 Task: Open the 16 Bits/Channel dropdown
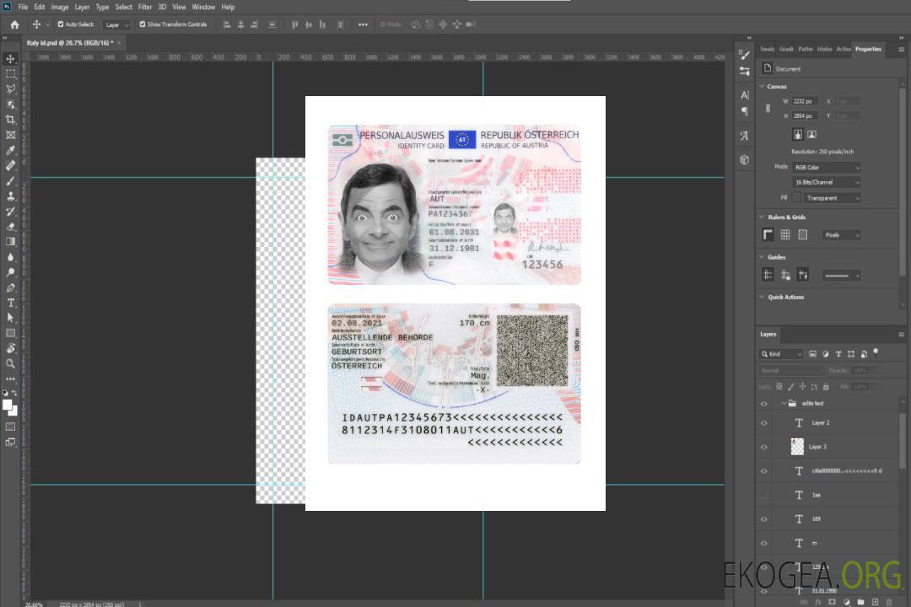(x=826, y=182)
